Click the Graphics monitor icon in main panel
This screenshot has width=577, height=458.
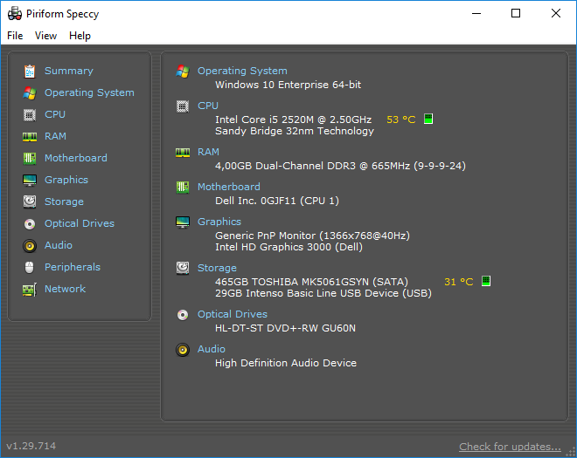pyautogui.click(x=183, y=222)
